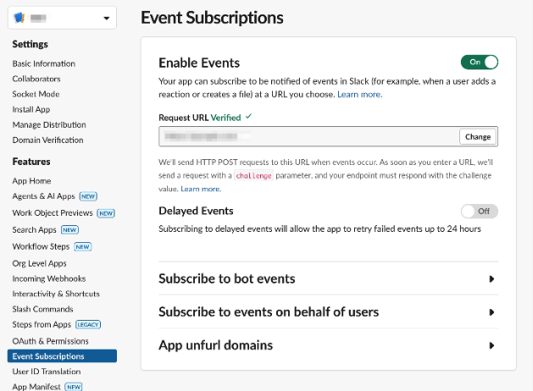533x391 pixels.
Task: Click the Verified checkmark icon
Action: [x=249, y=117]
